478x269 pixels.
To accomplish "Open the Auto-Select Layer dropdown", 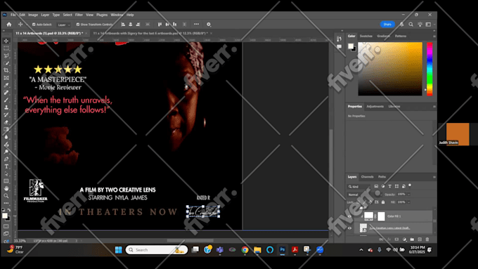I will pyautogui.click(x=64, y=25).
